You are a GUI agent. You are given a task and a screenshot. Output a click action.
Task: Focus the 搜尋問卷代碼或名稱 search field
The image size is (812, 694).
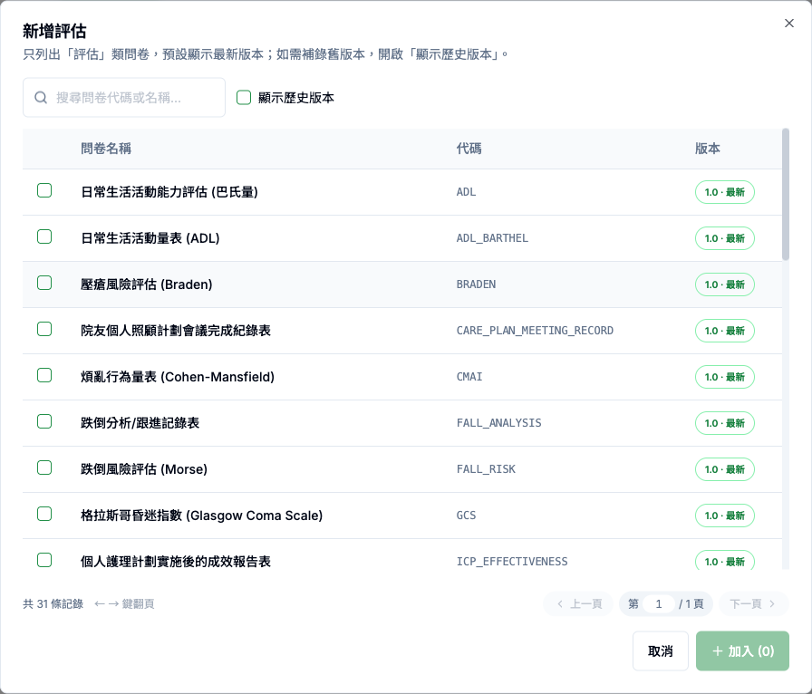(124, 97)
